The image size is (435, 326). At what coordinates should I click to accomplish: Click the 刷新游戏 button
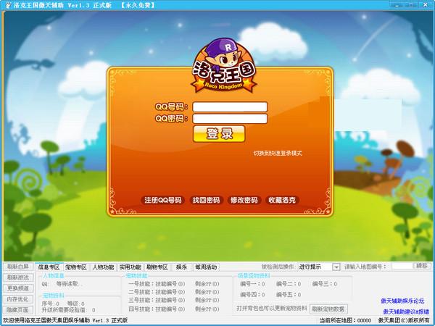pyautogui.click(x=17, y=277)
